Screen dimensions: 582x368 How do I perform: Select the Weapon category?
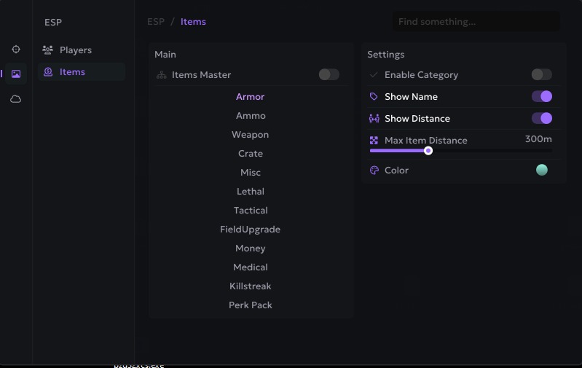click(251, 135)
